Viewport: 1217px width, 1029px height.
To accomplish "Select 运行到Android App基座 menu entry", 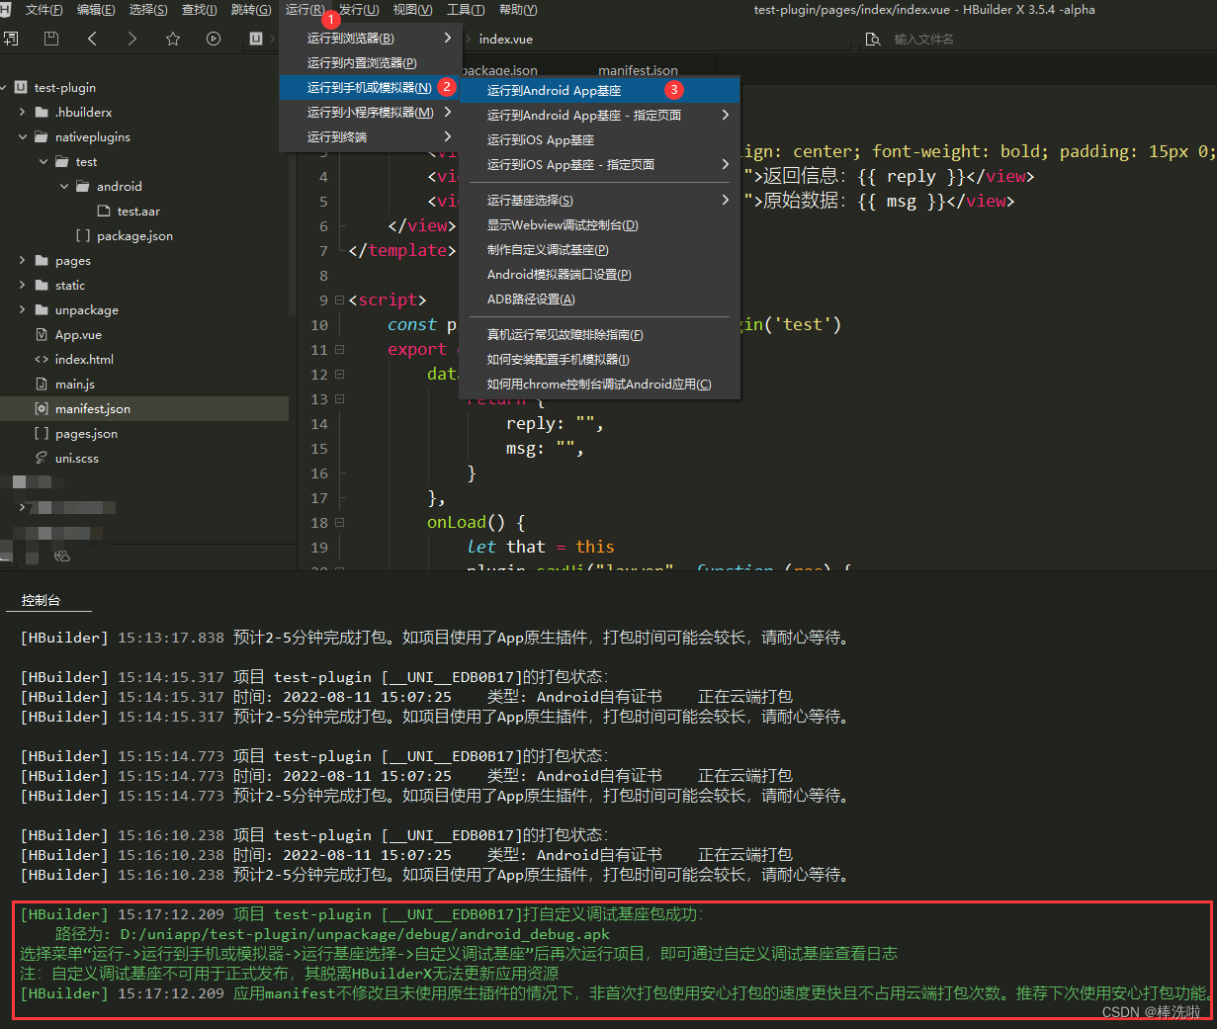I will click(554, 90).
